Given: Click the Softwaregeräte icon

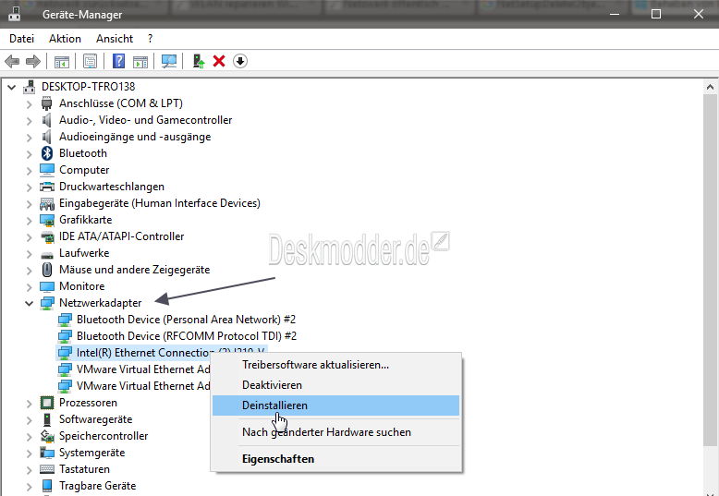Looking at the screenshot, I should (x=47, y=419).
